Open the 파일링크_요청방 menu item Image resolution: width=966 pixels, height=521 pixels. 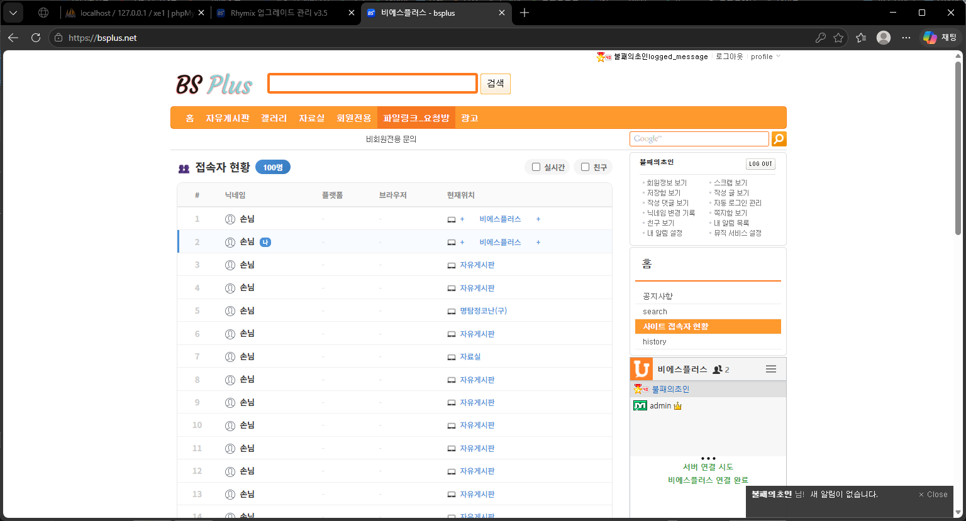click(416, 118)
